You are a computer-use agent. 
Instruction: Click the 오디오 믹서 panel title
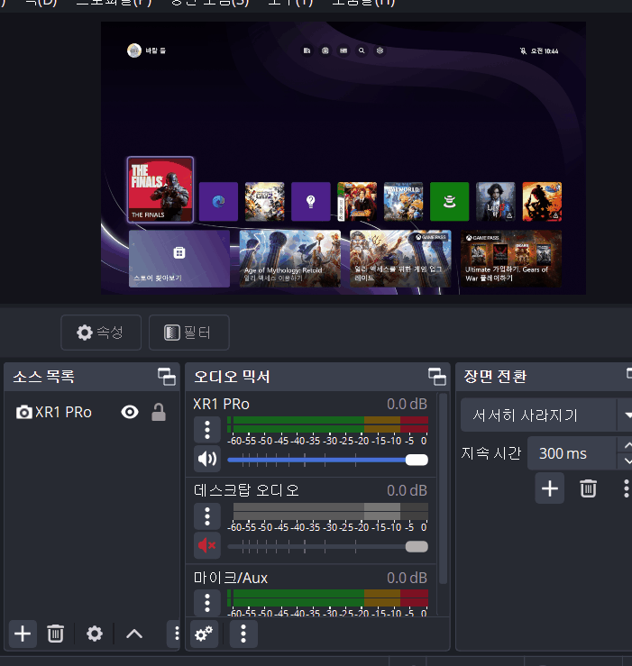232,377
